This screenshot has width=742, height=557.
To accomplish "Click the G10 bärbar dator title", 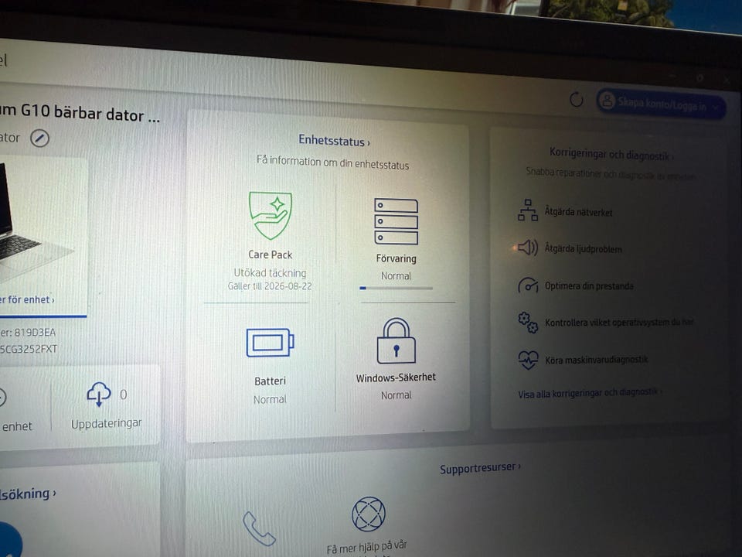I will [80, 112].
